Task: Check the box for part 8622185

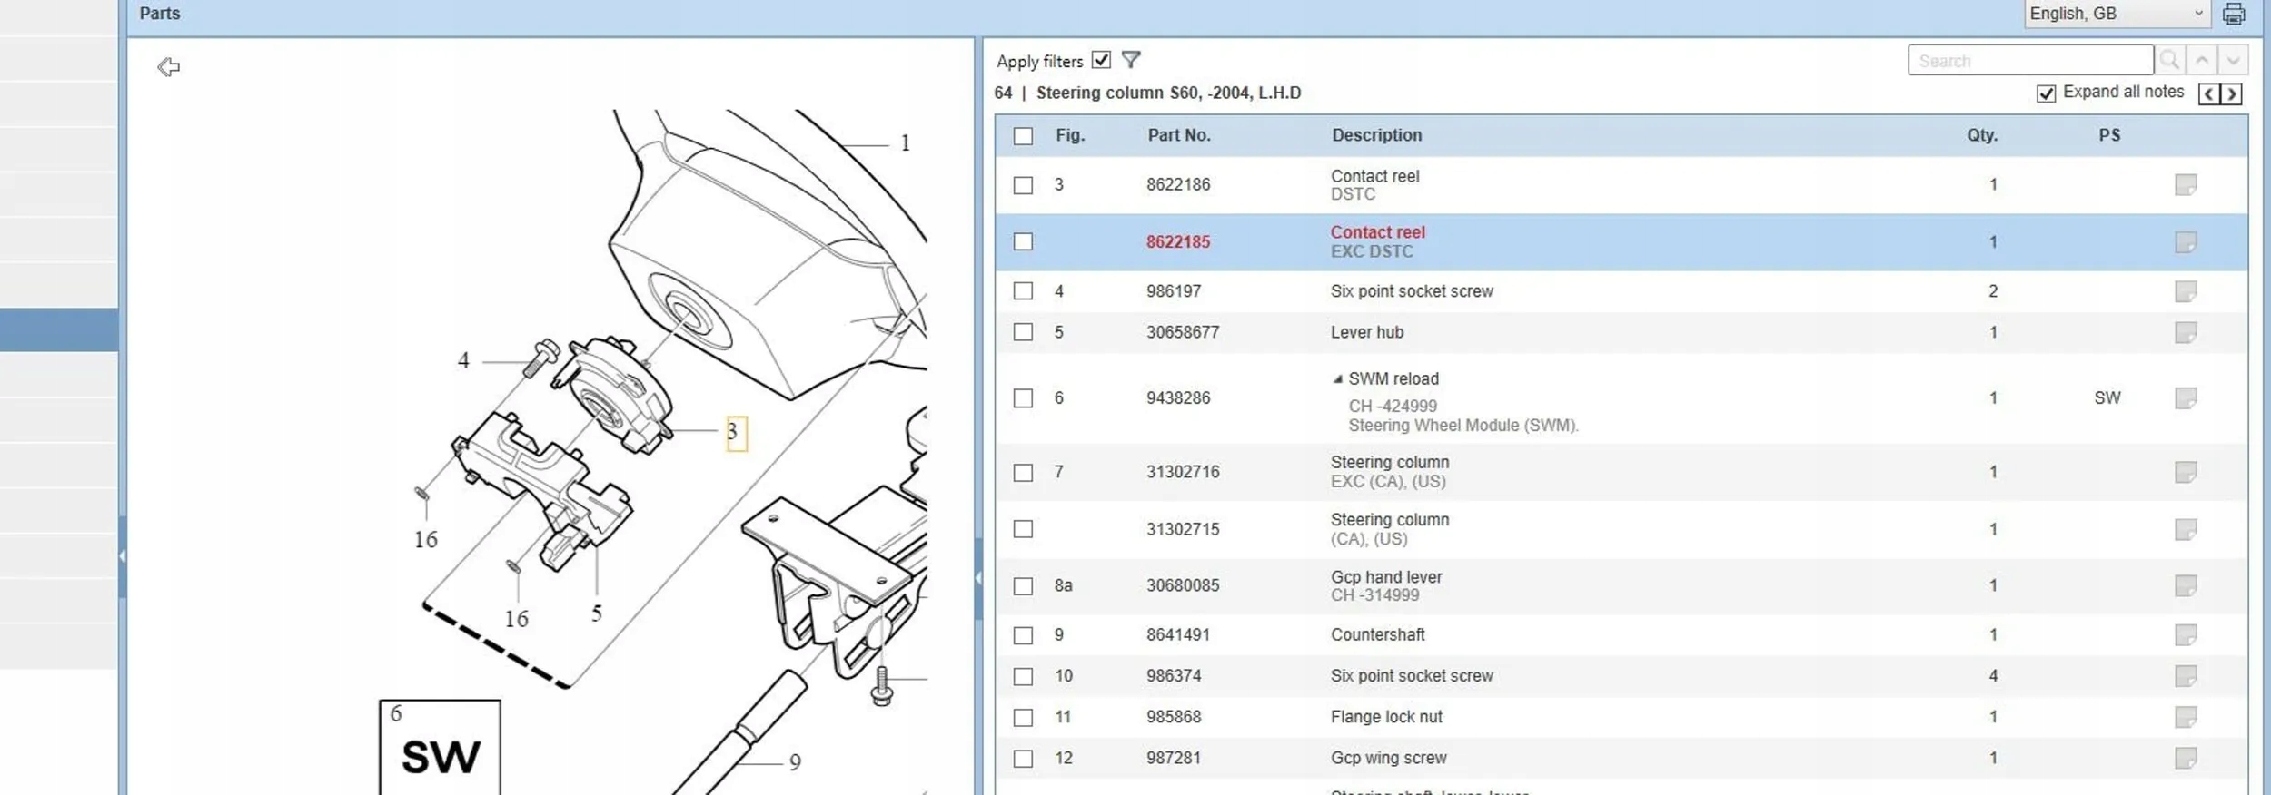Action: 1023,242
